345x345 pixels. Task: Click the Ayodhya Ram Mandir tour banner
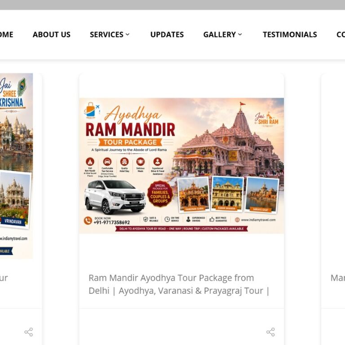[x=181, y=166]
